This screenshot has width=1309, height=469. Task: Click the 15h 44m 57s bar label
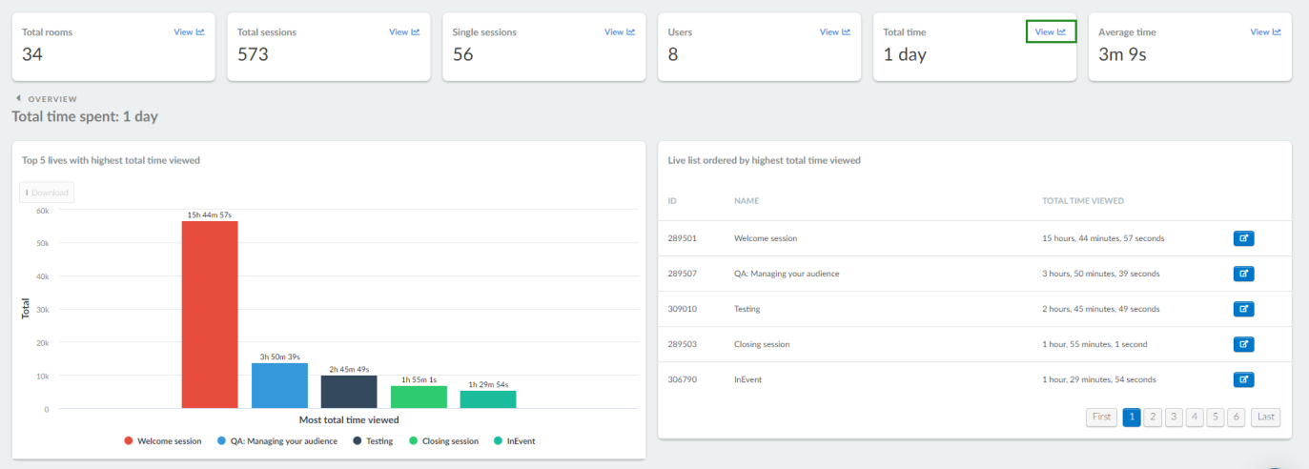click(210, 214)
